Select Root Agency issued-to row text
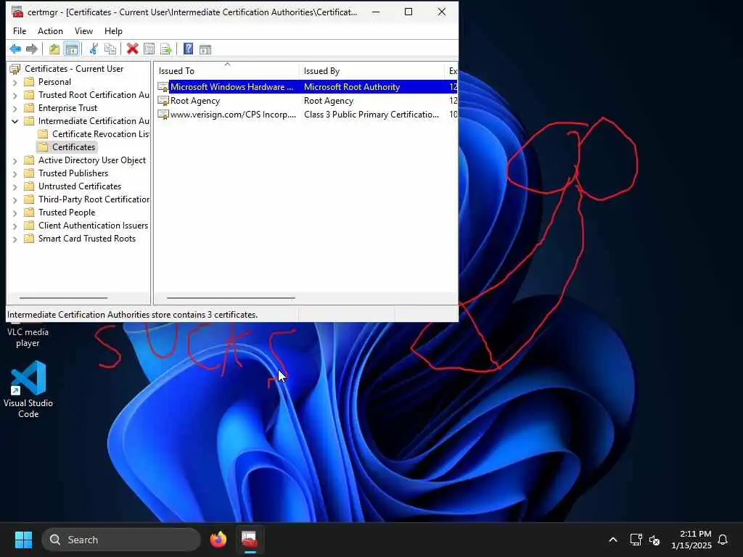 tap(195, 101)
